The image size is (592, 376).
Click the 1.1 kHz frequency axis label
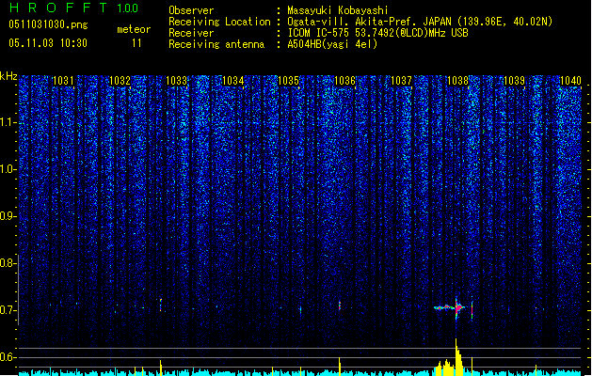(x=8, y=122)
